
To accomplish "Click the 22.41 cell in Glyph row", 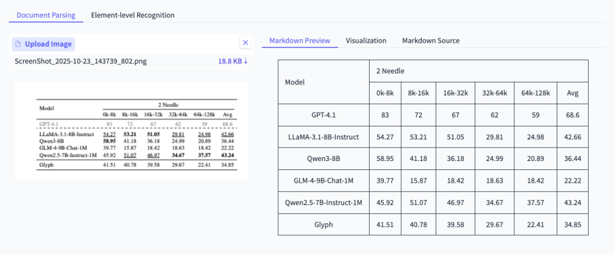I will 536,224.
